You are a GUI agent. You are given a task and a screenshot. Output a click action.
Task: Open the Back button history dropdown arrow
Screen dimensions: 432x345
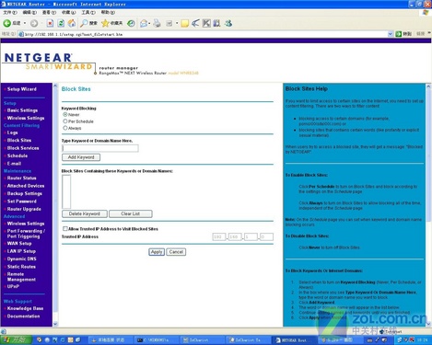pos(25,23)
